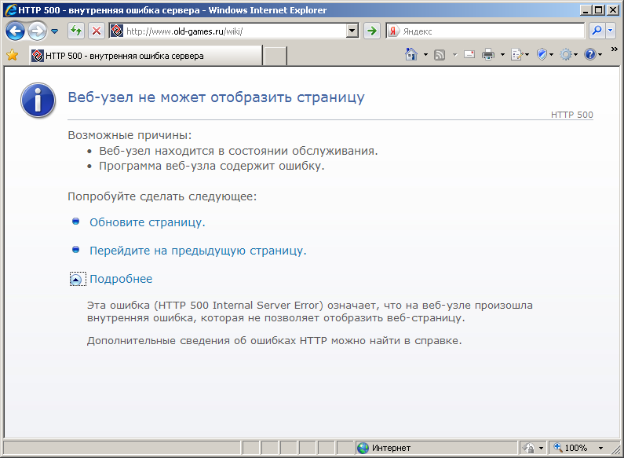Select the HTTP 500 error tab
Viewport: 624px width, 458px height.
click(146, 55)
